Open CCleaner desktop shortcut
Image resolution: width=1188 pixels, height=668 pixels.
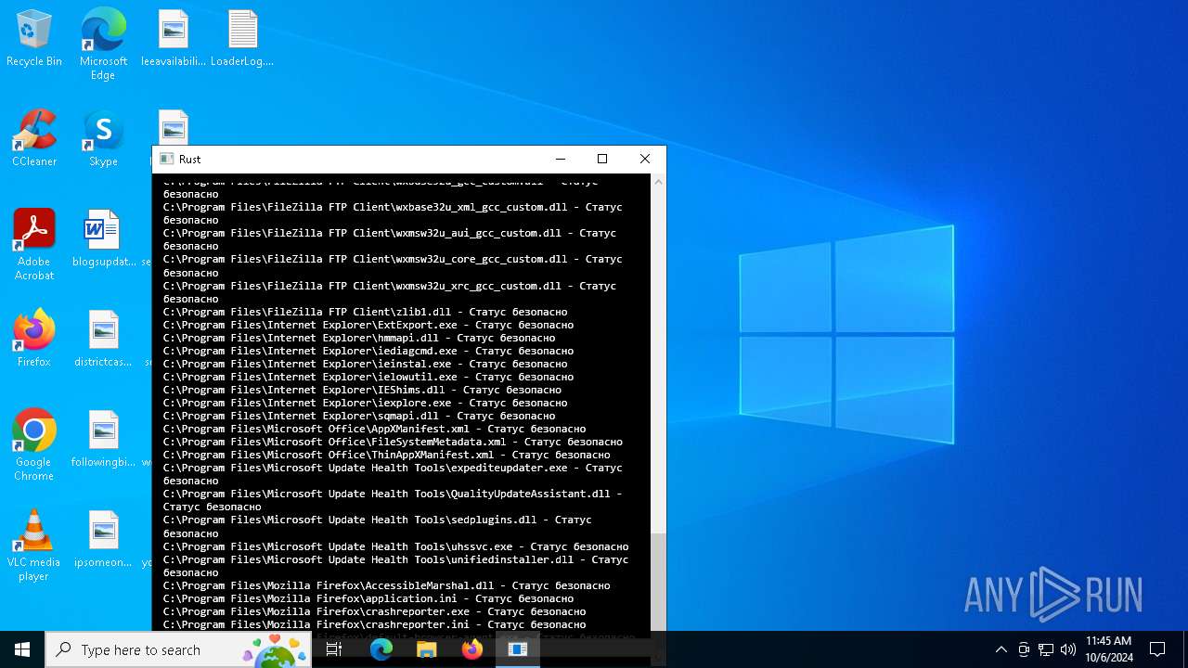coord(34,139)
